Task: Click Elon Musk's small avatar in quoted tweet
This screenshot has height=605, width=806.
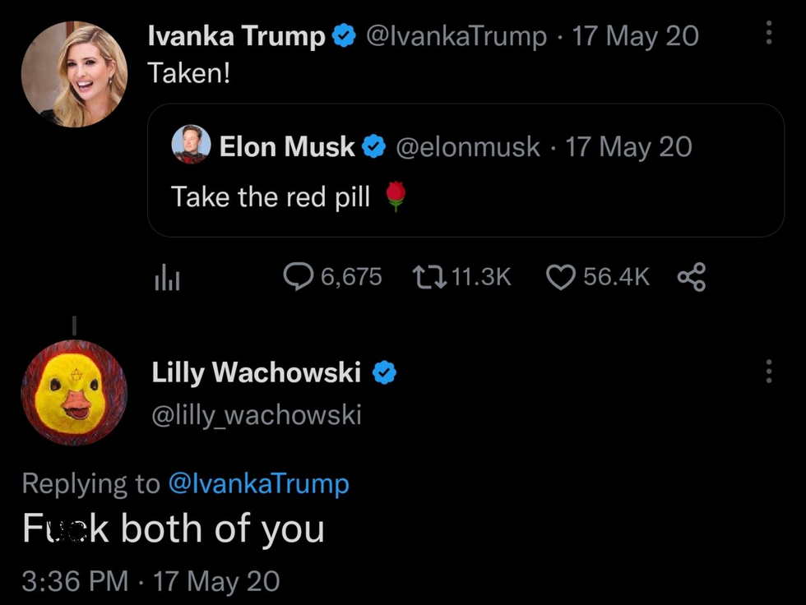Action: tap(191, 146)
